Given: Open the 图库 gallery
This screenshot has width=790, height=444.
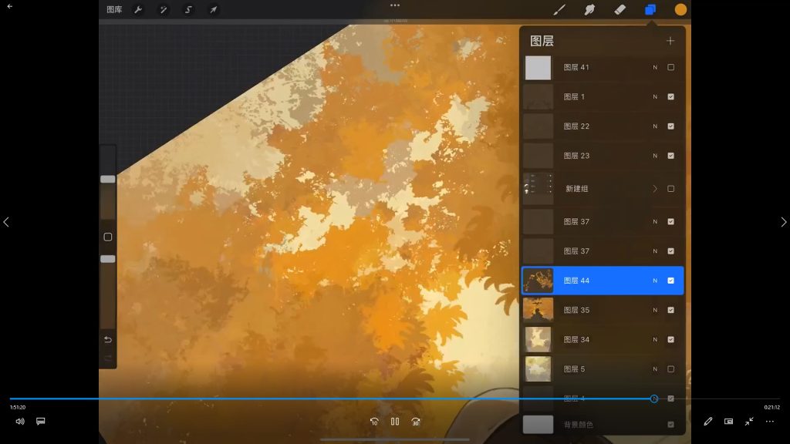Looking at the screenshot, I should click(x=114, y=10).
